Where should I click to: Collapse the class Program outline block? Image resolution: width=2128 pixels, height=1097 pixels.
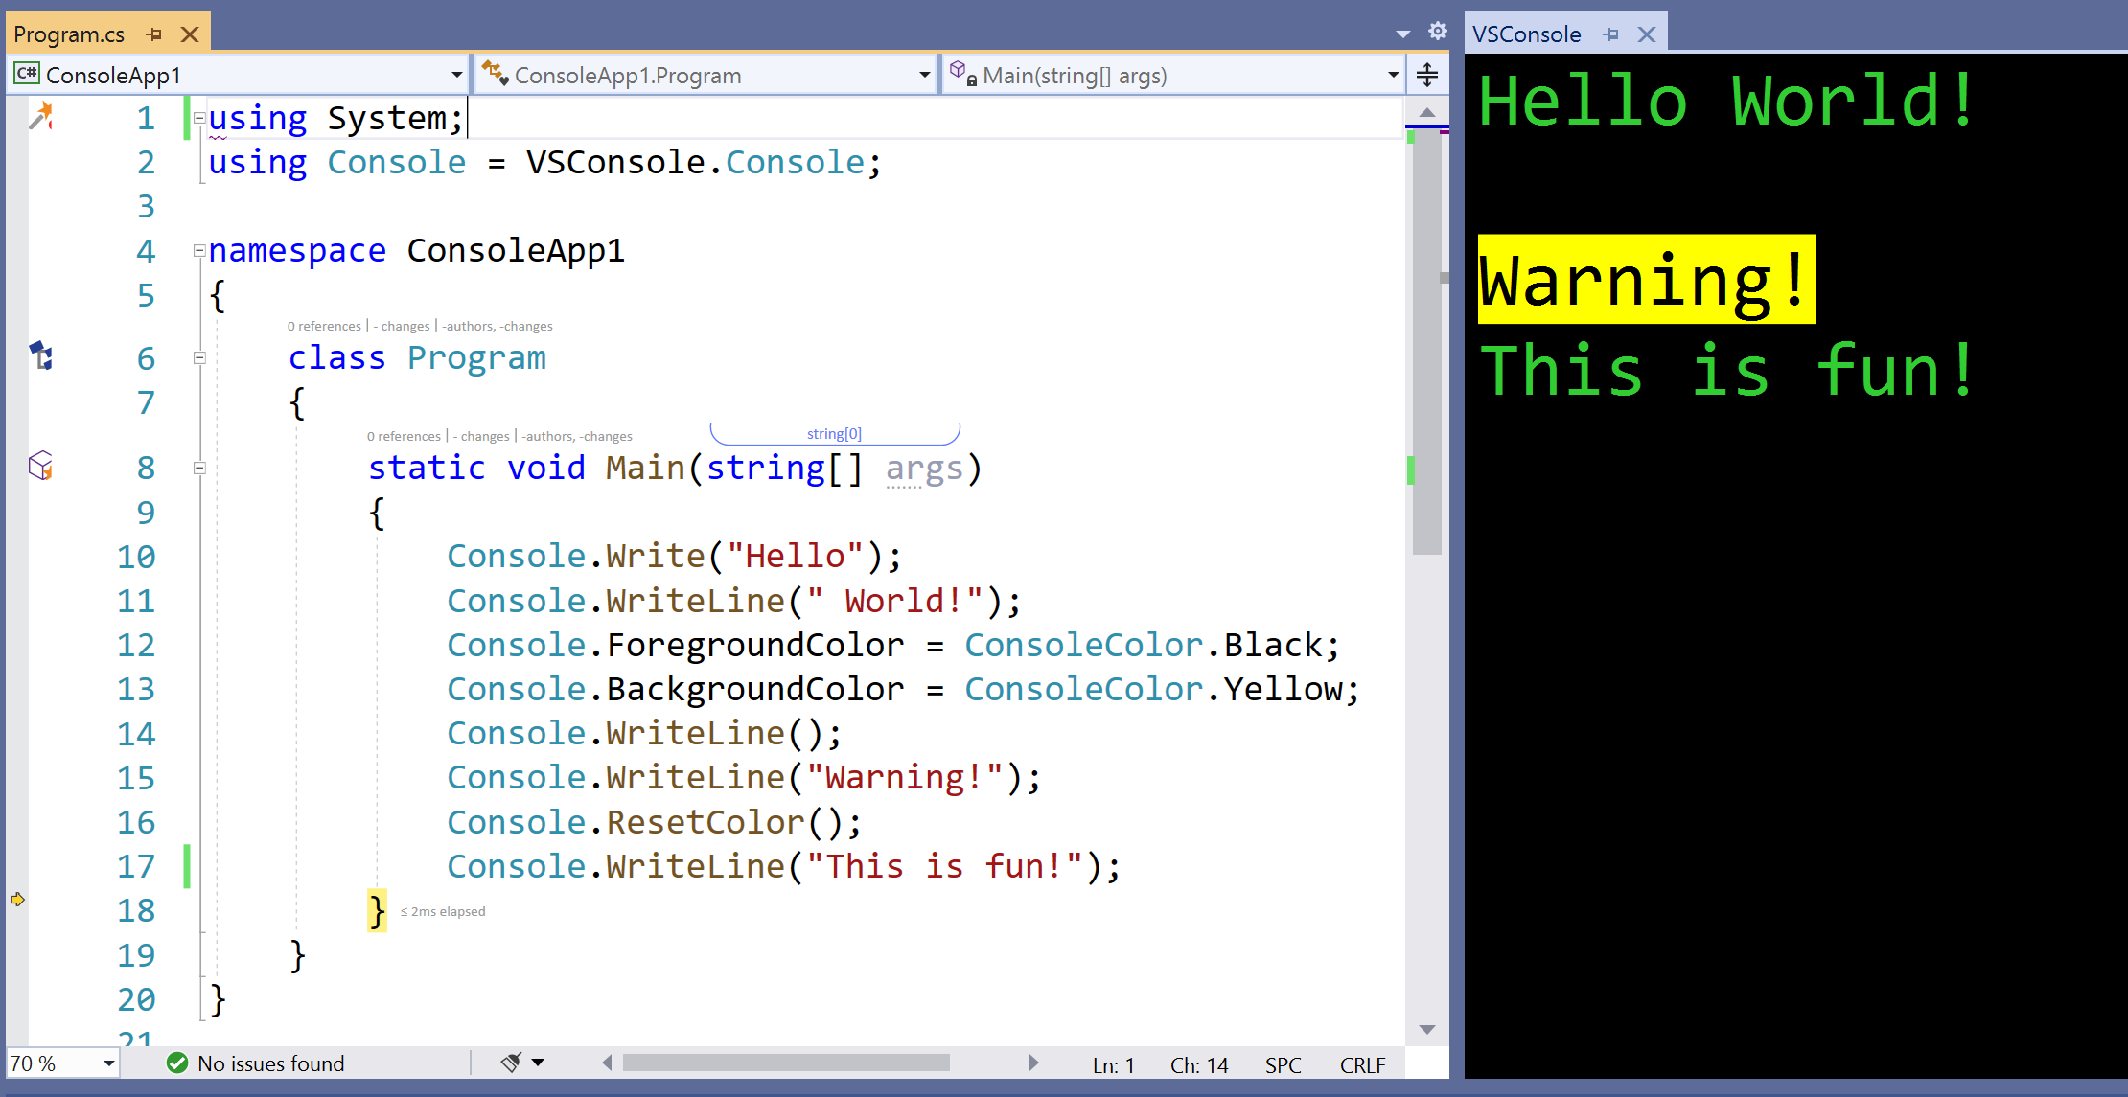click(199, 357)
